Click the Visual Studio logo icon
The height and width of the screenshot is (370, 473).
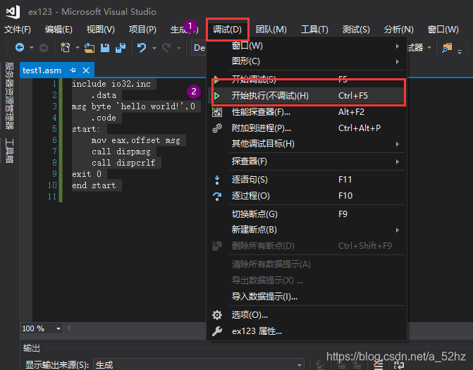(x=13, y=12)
